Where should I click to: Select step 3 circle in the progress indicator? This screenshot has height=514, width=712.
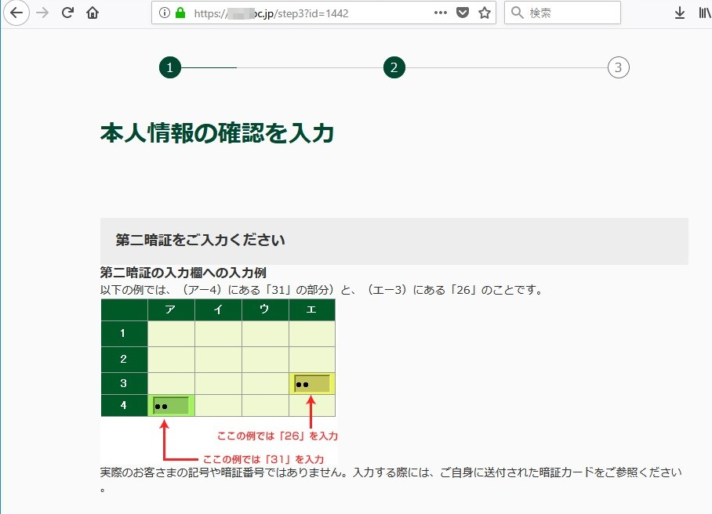point(618,68)
